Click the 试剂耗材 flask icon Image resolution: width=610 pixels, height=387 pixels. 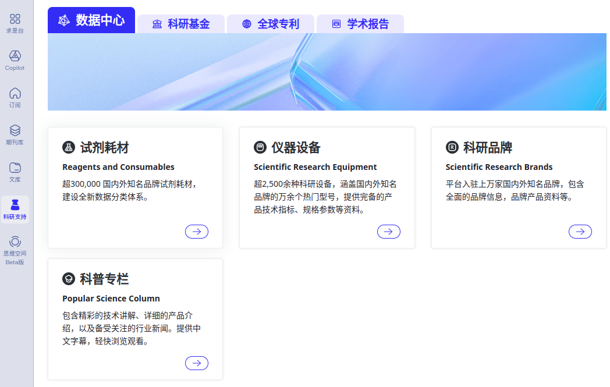pyautogui.click(x=69, y=147)
